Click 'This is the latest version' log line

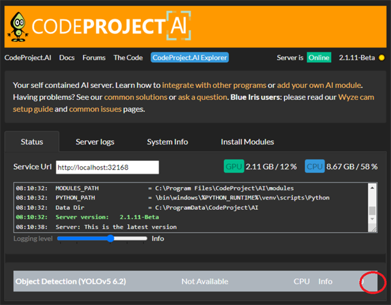click(x=96, y=227)
